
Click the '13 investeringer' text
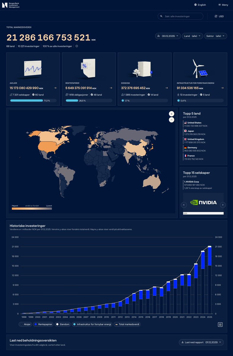point(189,95)
